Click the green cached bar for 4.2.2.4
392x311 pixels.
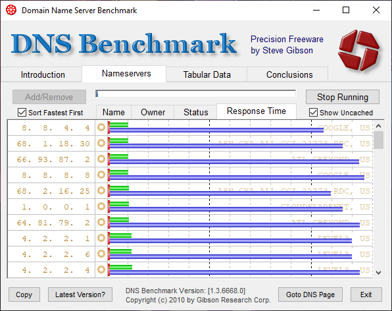click(x=121, y=267)
